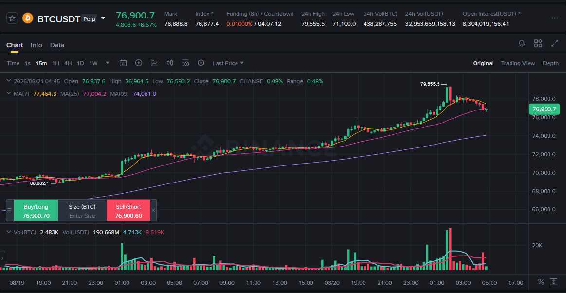The width and height of the screenshot is (566, 293).
Task: Select the 1D interval
Action: click(80, 63)
